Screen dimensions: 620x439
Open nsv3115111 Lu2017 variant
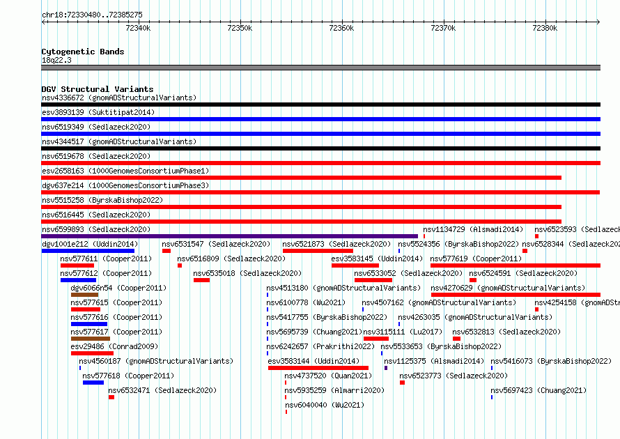pos(403,332)
